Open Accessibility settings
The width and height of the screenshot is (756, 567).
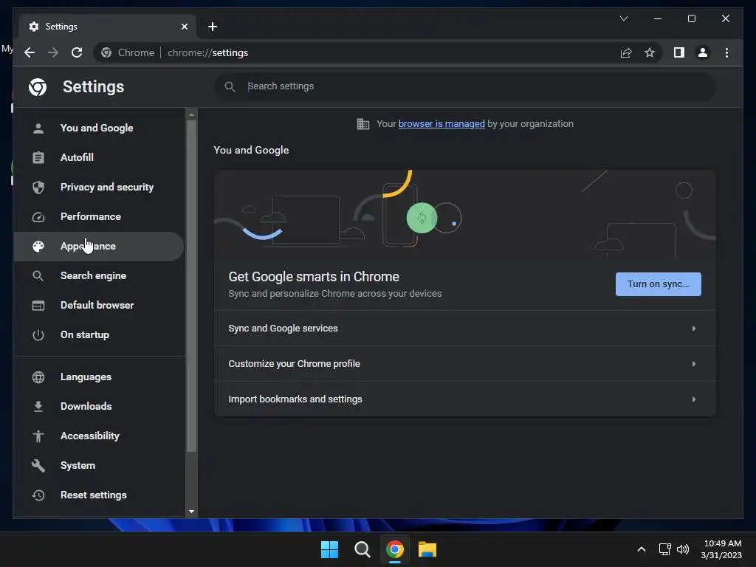pos(99,436)
